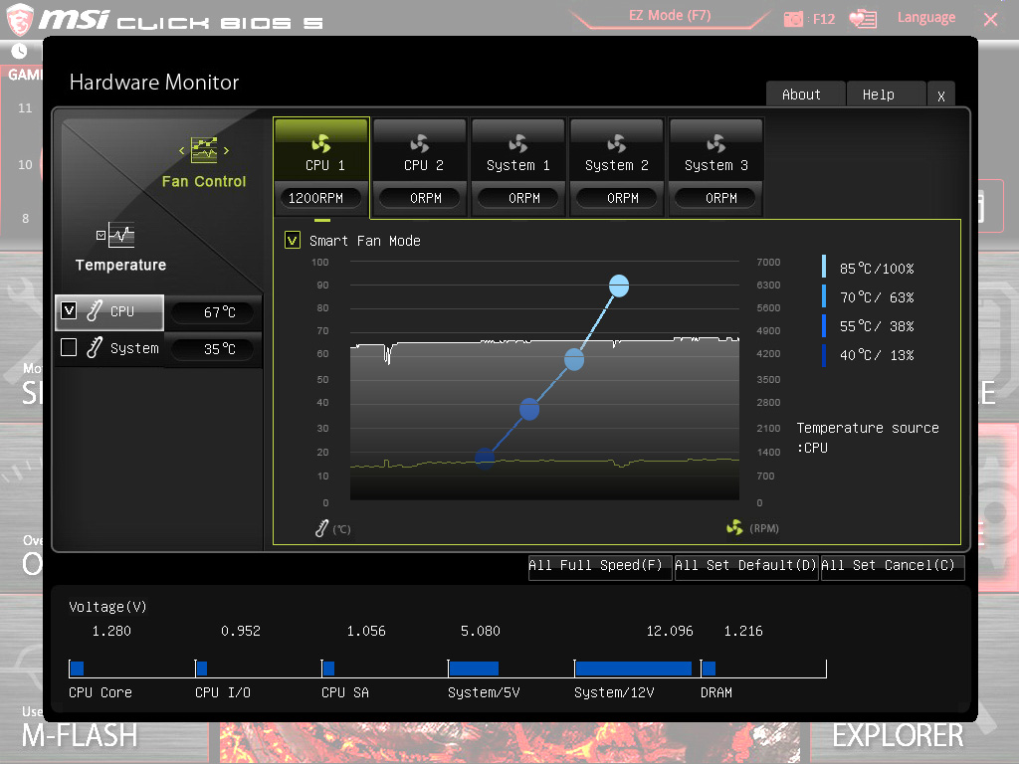Image resolution: width=1019 pixels, height=764 pixels.
Task: Click the 12.096 voltage value
Action: (x=670, y=631)
